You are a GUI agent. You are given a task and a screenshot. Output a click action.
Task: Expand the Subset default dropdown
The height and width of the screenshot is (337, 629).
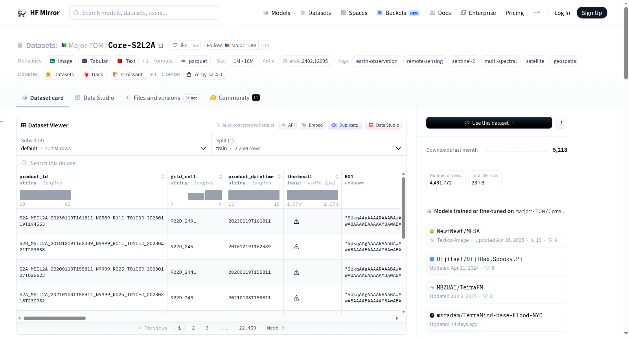click(114, 145)
